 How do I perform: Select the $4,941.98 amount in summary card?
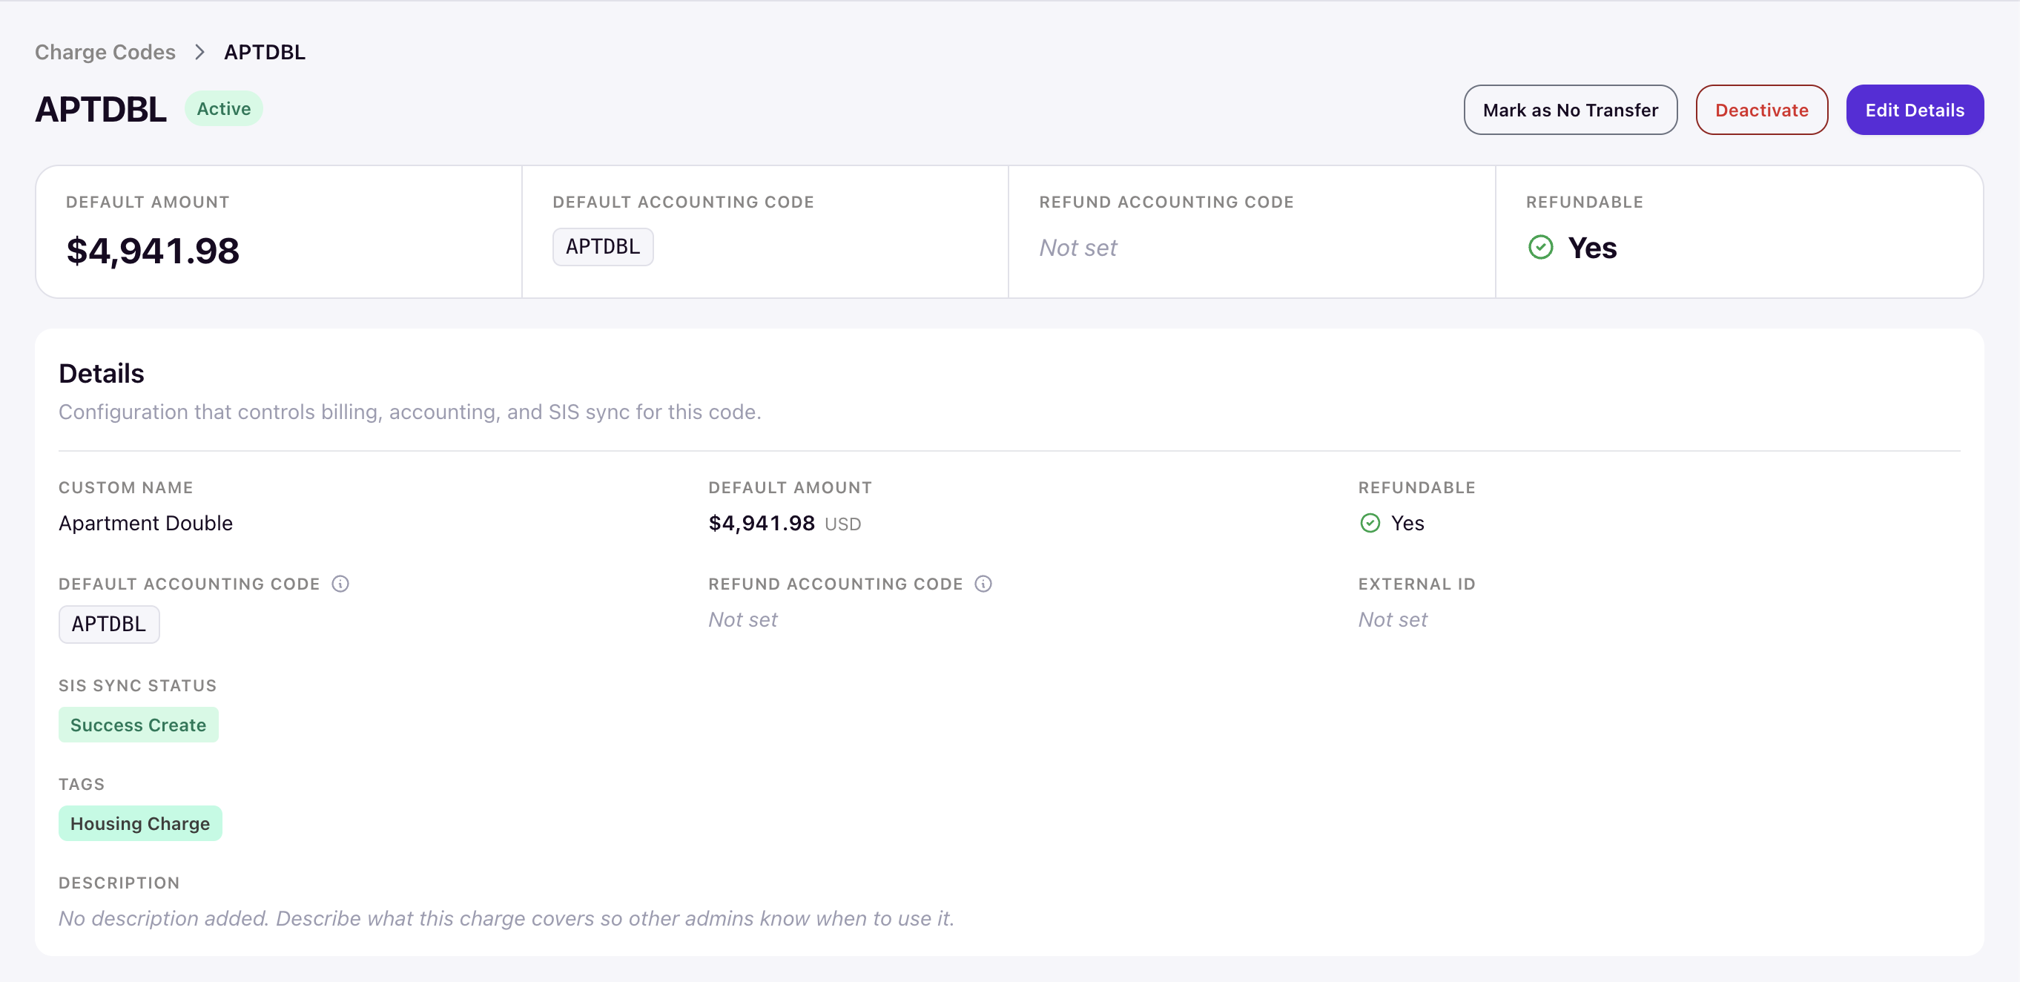[x=153, y=251]
